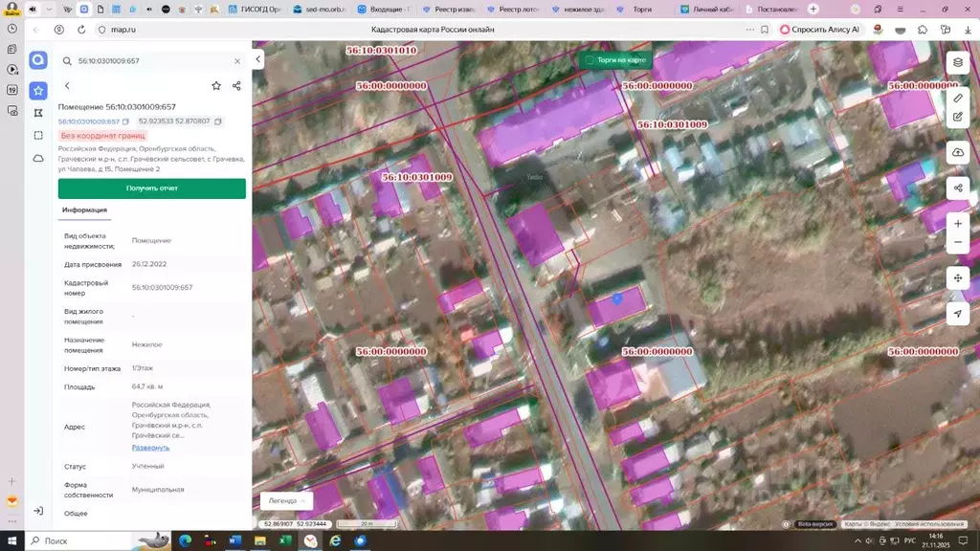This screenshot has width=980, height=551.
Task: Share the object via panel share icon
Action: (236, 86)
